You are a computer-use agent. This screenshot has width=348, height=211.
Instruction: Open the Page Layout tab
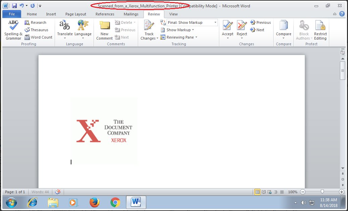(x=76, y=14)
